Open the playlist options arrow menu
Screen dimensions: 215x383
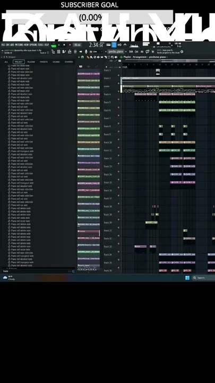79,57
